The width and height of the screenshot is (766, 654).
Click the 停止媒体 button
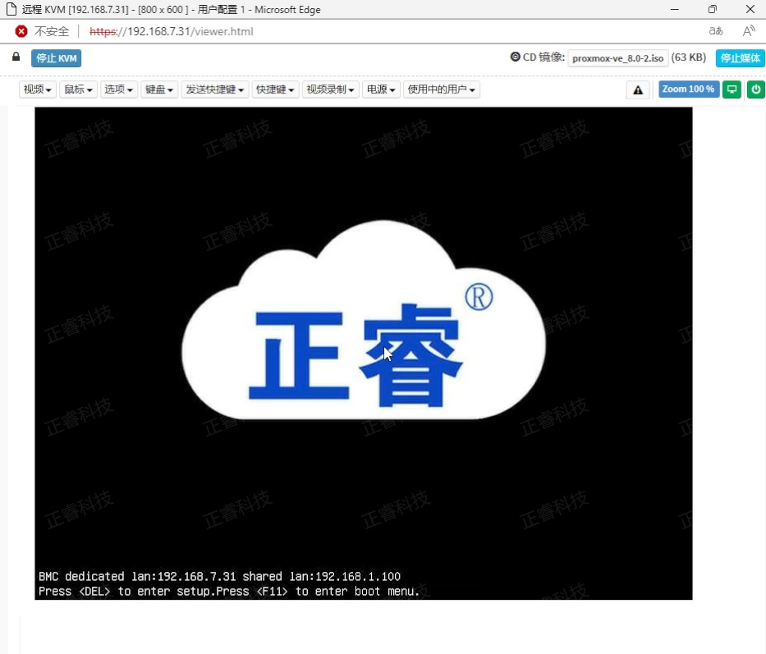[740, 58]
